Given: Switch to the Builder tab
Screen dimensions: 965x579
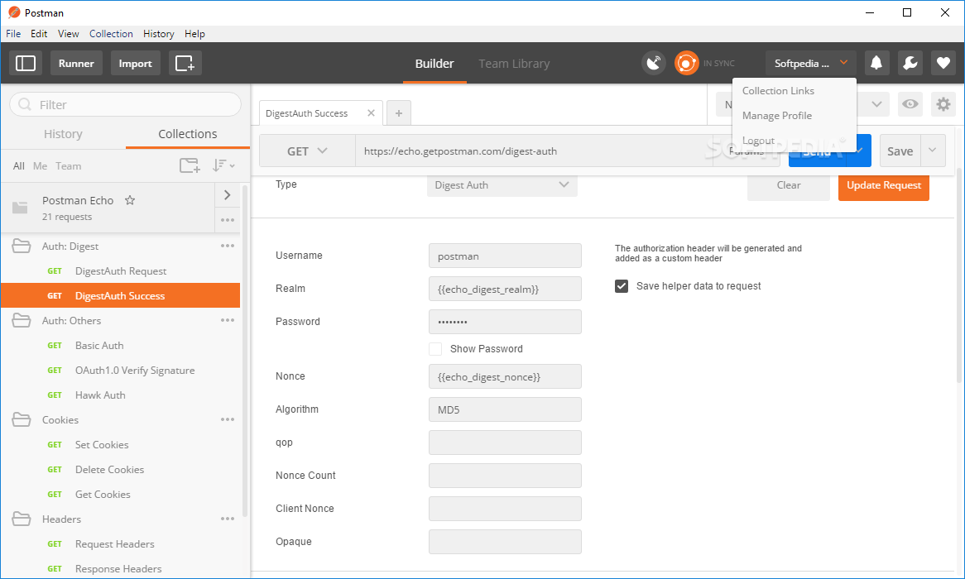Looking at the screenshot, I should tap(434, 64).
